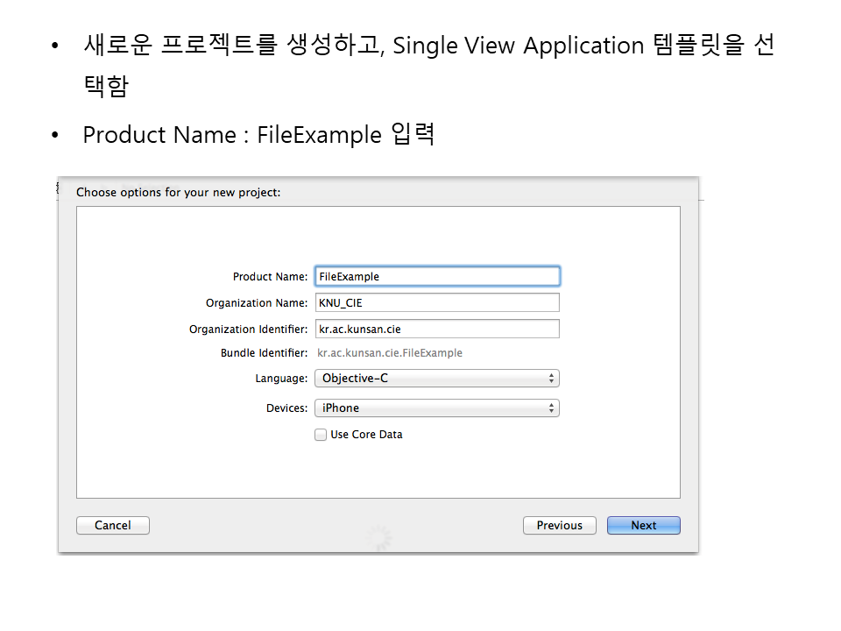Go back with the Previous button
This screenshot has height=631, width=841.
(559, 526)
